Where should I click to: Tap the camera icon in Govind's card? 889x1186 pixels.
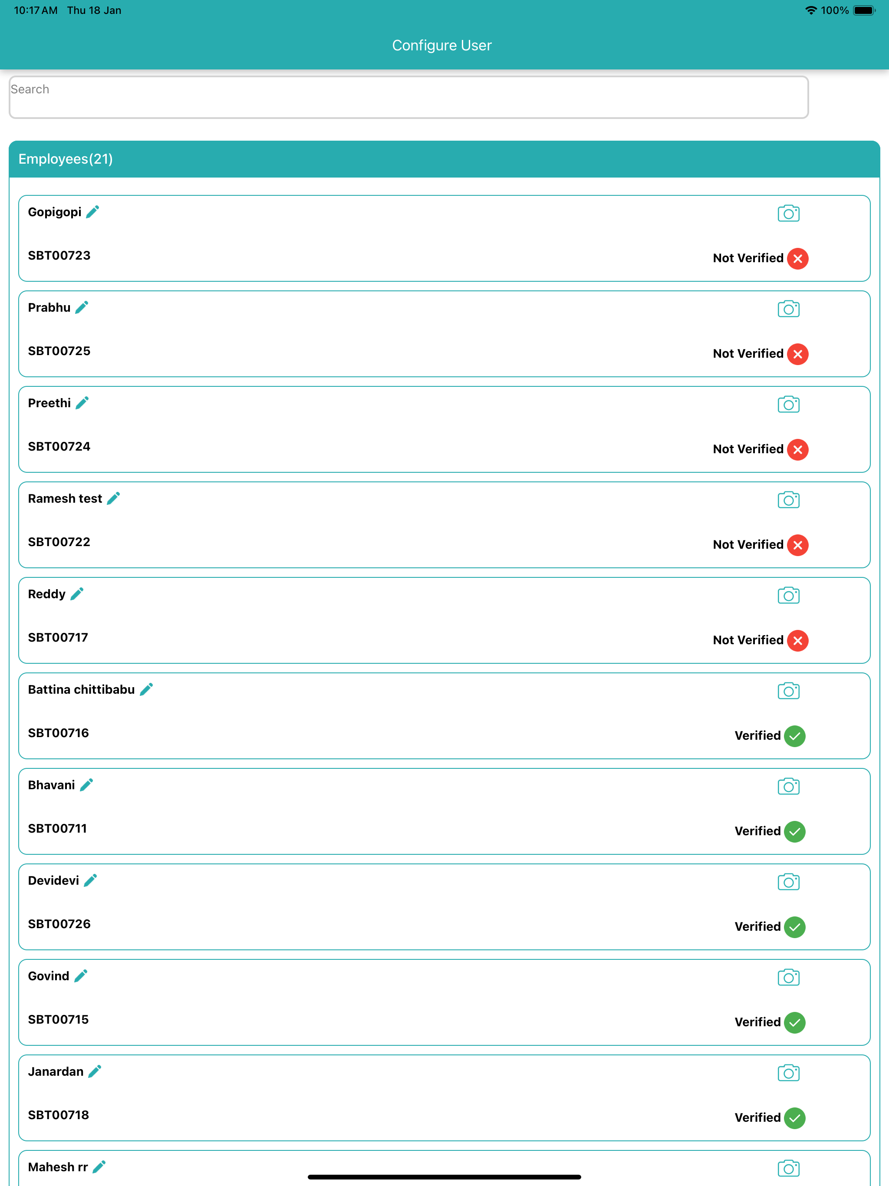click(788, 978)
